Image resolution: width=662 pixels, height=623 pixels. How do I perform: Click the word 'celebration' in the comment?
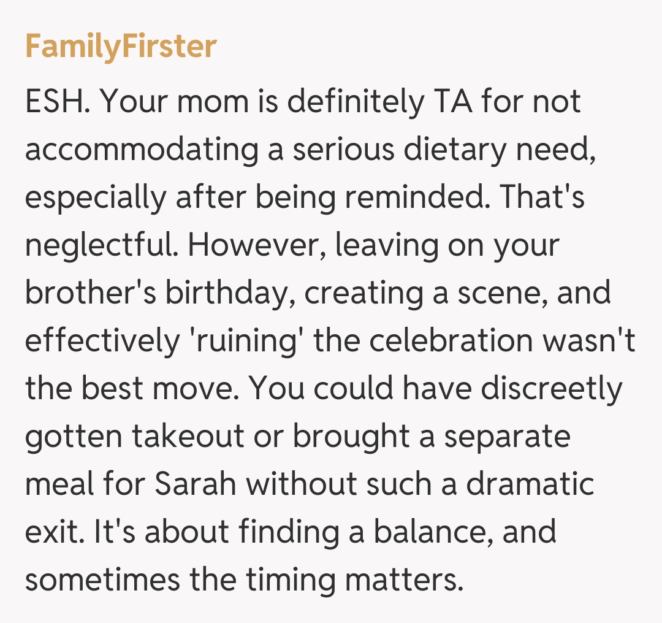point(451,341)
